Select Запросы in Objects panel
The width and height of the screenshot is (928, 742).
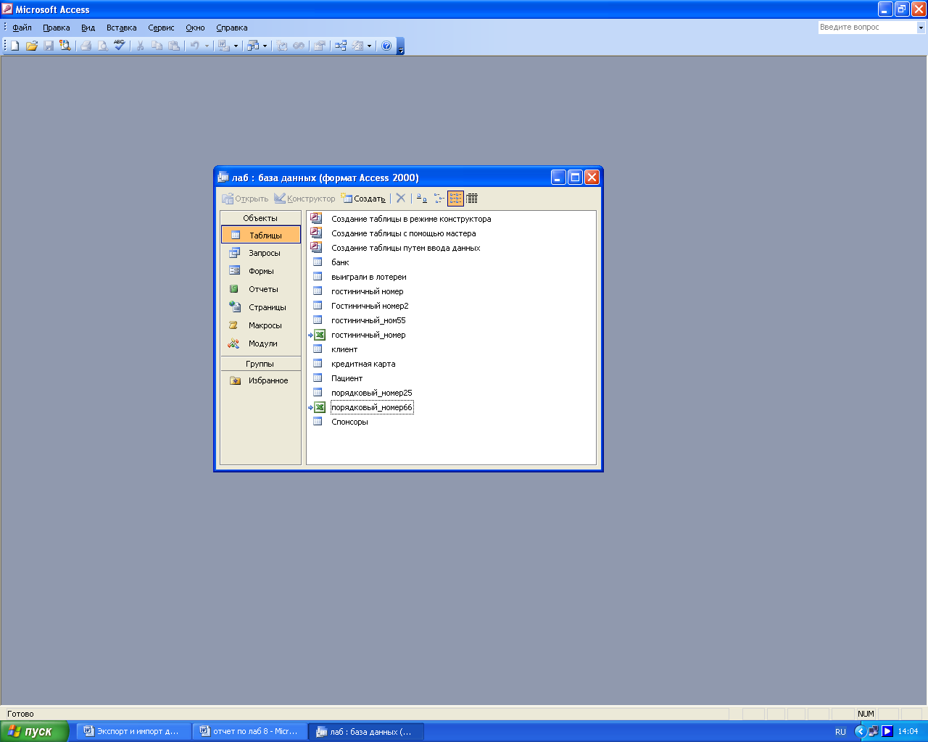(x=261, y=253)
